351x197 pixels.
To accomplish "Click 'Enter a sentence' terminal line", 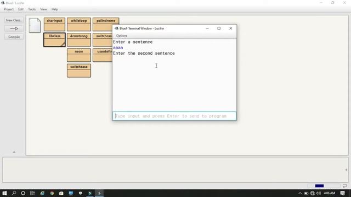I will point(133,42).
